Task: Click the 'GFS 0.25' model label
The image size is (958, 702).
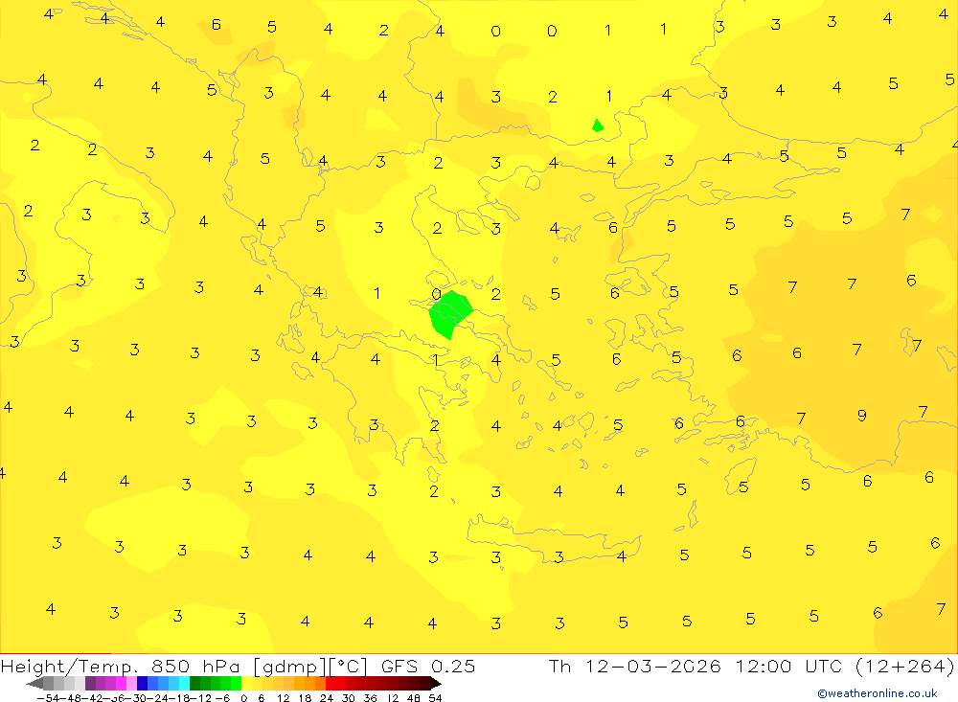Action: [427, 666]
